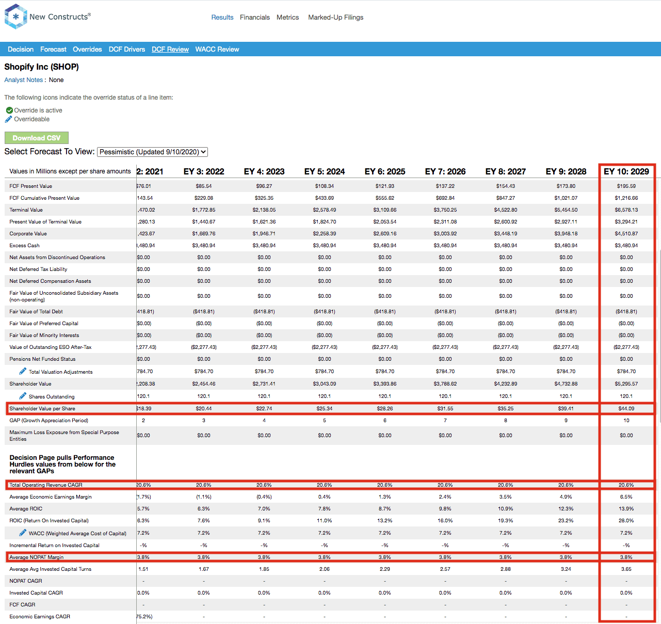This screenshot has width=661, height=624.
Task: Click the Download CSV button
Action: coord(37,138)
